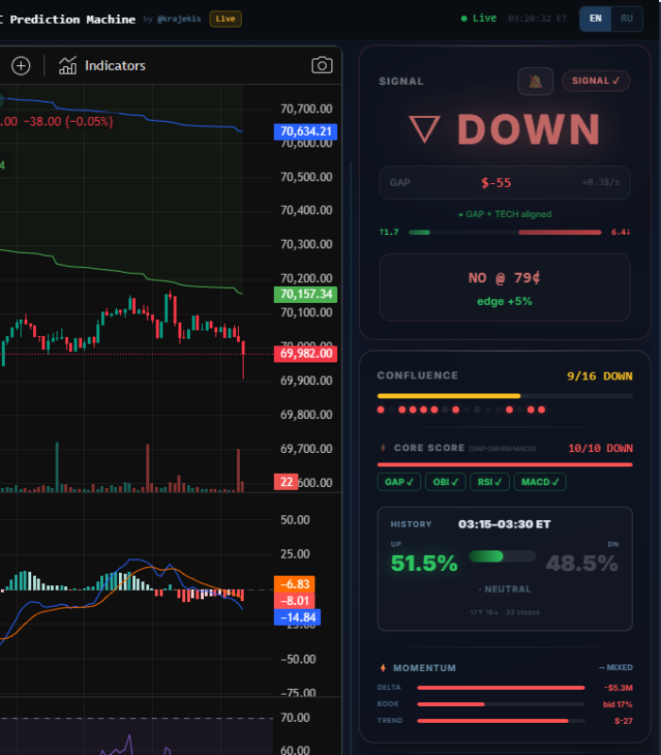Click the 10/10 DOWN core score
This screenshot has height=755, width=661.
pos(601,448)
